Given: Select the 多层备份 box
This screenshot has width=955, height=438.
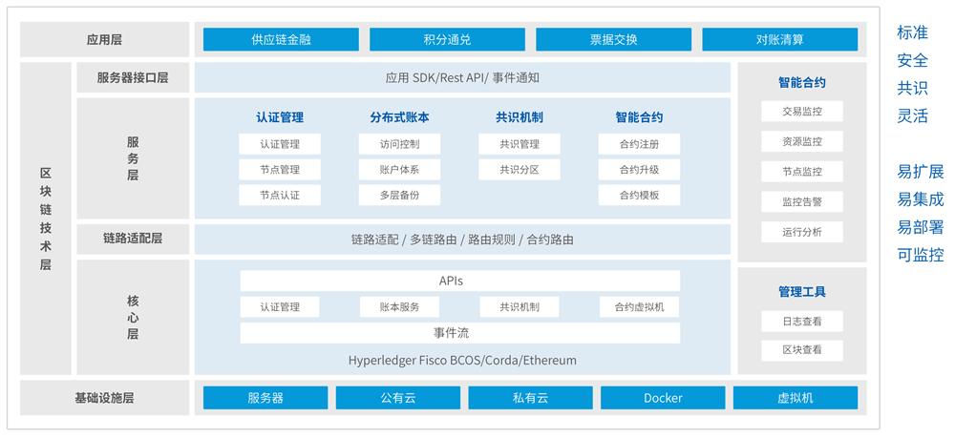Looking at the screenshot, I should tap(400, 195).
